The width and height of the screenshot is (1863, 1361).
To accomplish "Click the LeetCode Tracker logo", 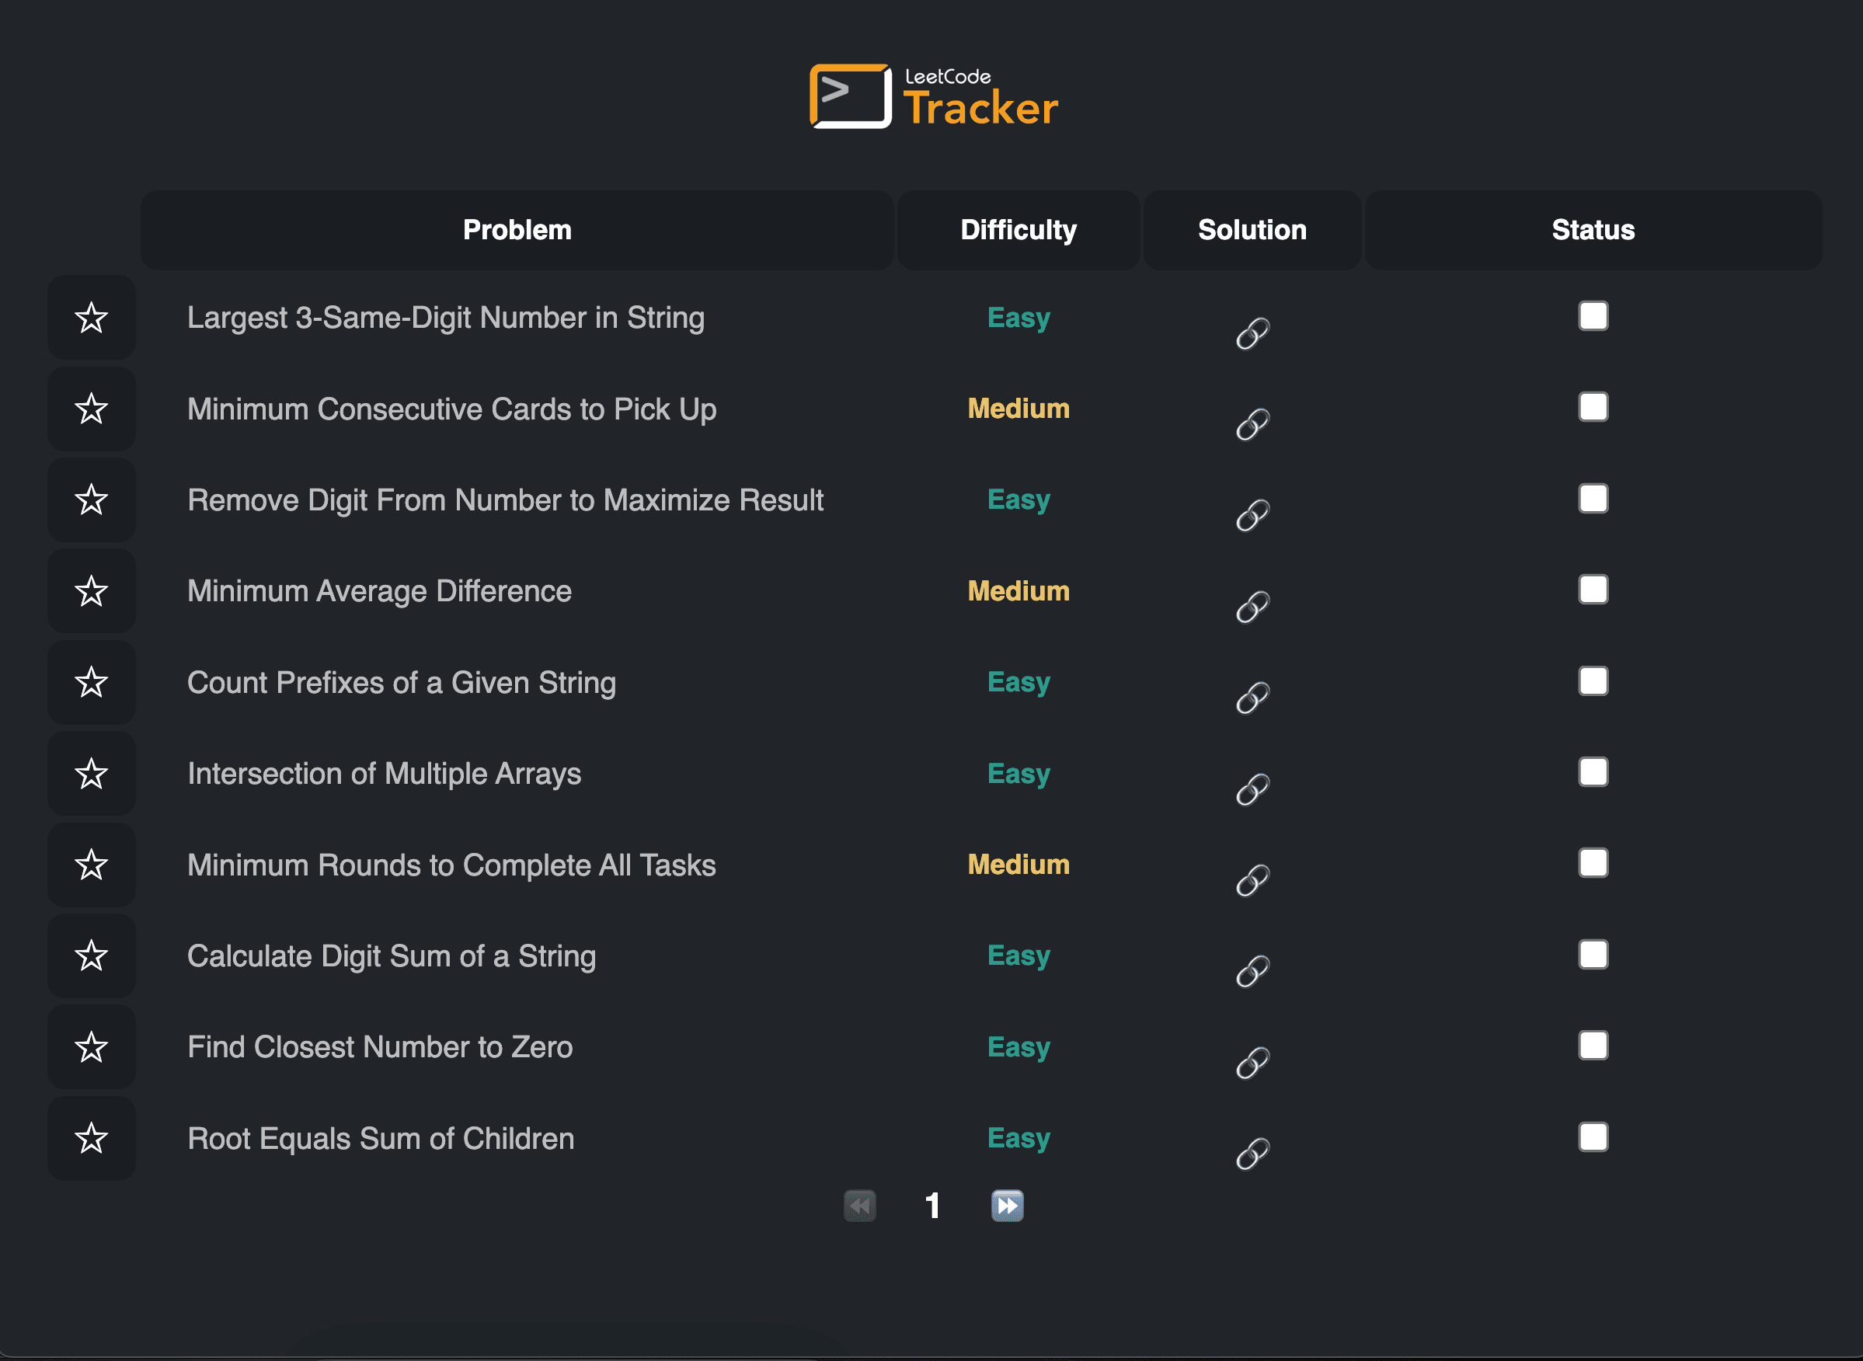I will (x=934, y=96).
